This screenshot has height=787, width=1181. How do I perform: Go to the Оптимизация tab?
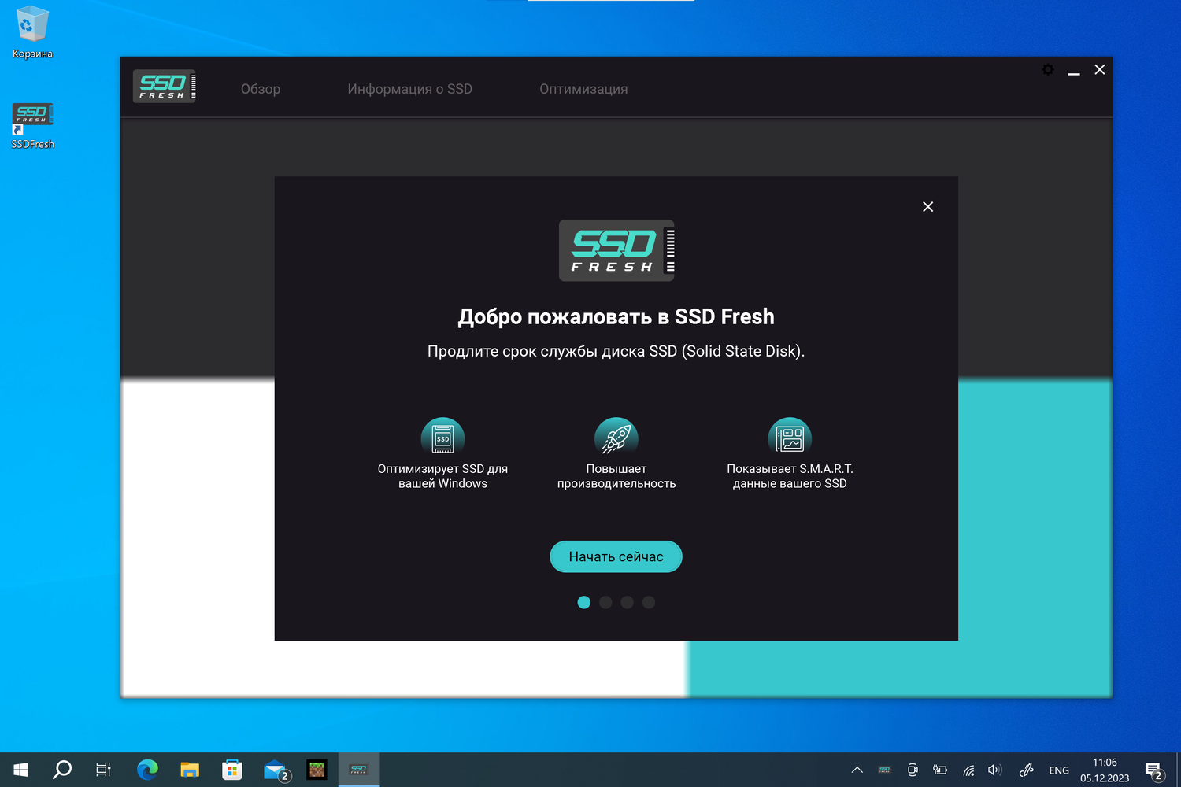[x=583, y=89]
